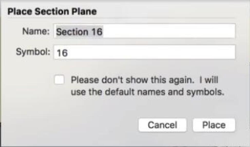
Task: Select the section symbol text box
Action: (144, 52)
